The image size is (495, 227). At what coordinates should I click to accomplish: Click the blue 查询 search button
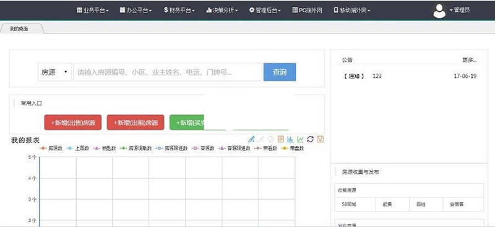tap(280, 72)
